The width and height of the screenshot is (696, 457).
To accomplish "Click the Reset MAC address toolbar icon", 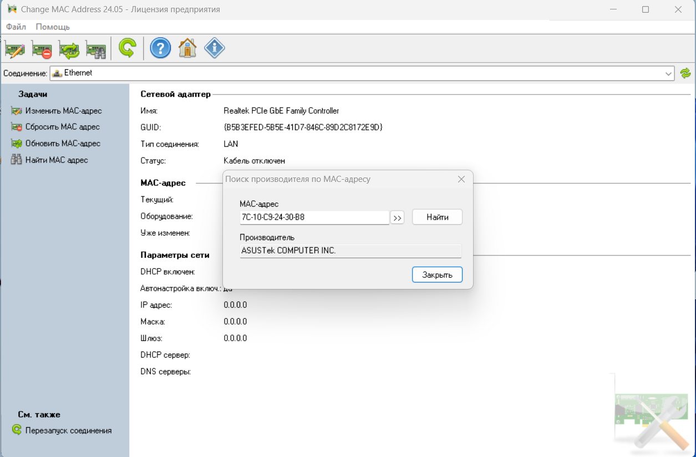I will pos(42,49).
